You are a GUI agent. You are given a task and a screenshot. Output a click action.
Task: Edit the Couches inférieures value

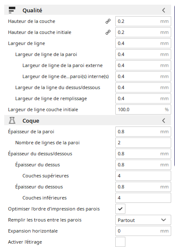[x=143, y=198]
